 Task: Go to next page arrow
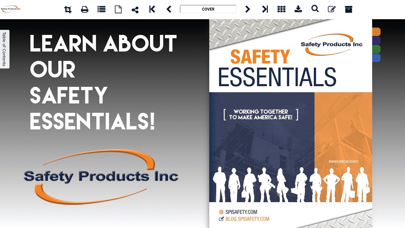pyautogui.click(x=247, y=9)
